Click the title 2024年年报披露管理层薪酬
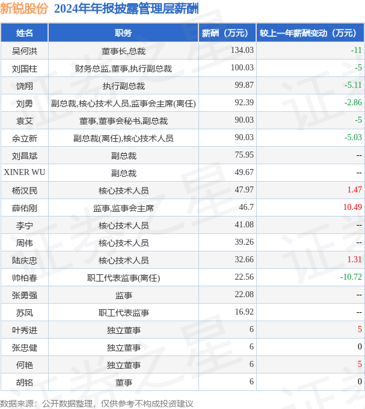Screen dimensions: 365x409 [126, 8]
